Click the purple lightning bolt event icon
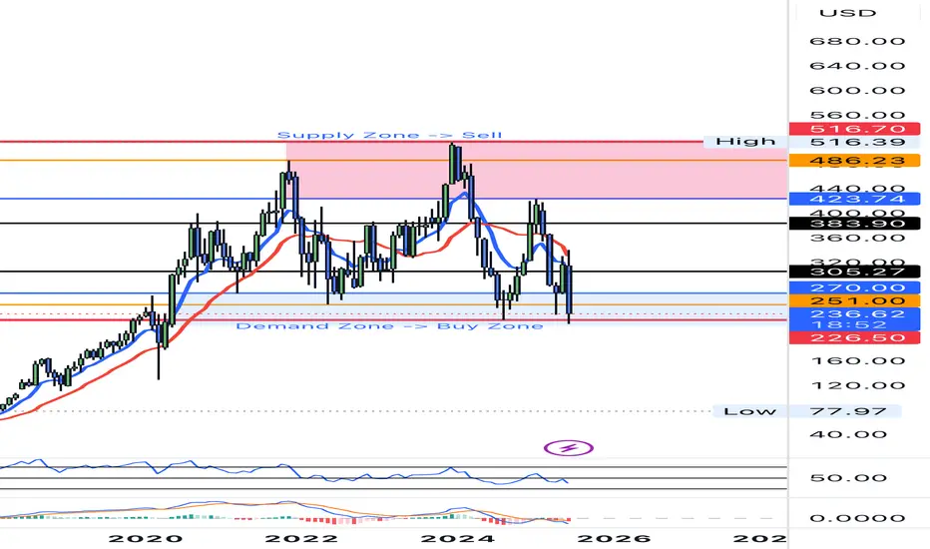The height and width of the screenshot is (549, 930). 568,447
